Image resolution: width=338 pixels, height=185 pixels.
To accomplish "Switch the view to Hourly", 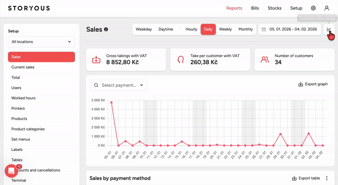I will (191, 29).
